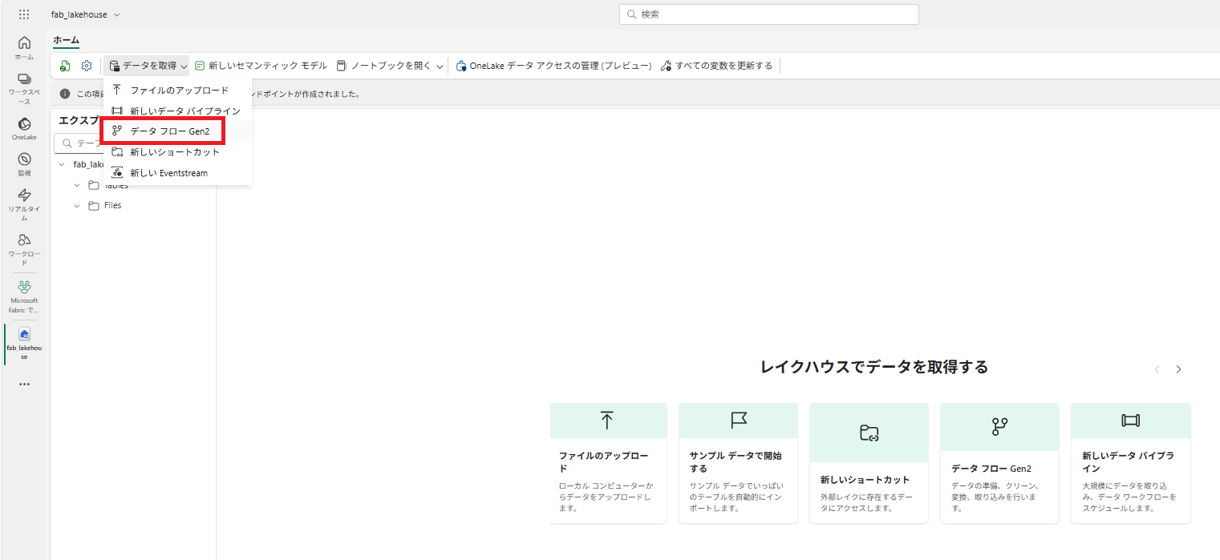Click the ファイルのアップロード card title
1220x560 pixels.
coord(603,462)
